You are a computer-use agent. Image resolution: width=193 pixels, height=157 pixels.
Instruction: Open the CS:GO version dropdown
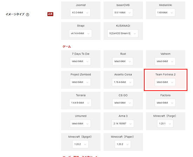click(x=122, y=103)
